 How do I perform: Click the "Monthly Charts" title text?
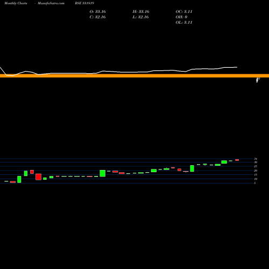(16, 3)
